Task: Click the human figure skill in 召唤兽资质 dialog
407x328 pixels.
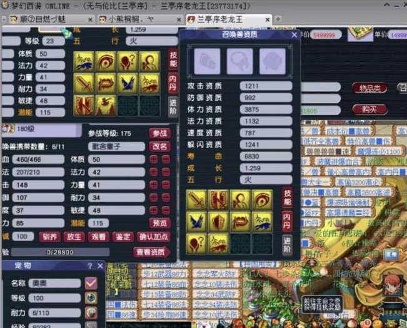Action: click(x=240, y=200)
